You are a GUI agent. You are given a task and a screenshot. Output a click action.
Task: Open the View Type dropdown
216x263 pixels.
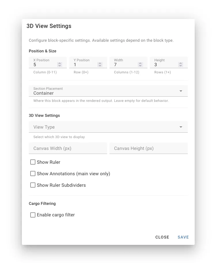(x=108, y=127)
